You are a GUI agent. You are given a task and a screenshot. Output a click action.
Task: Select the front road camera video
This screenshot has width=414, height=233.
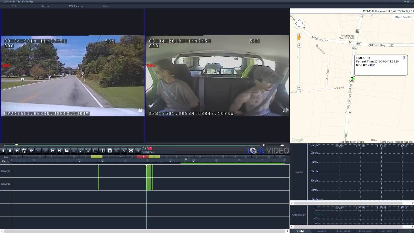pyautogui.click(x=72, y=76)
